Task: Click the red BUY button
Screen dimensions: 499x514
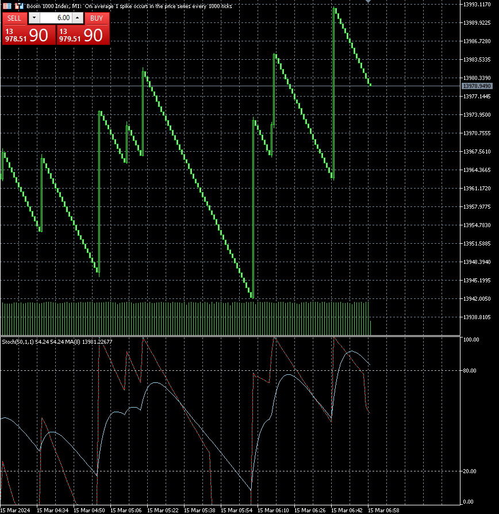Action: point(97,18)
